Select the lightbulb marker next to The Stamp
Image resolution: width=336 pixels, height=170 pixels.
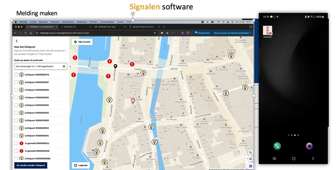[226, 93]
